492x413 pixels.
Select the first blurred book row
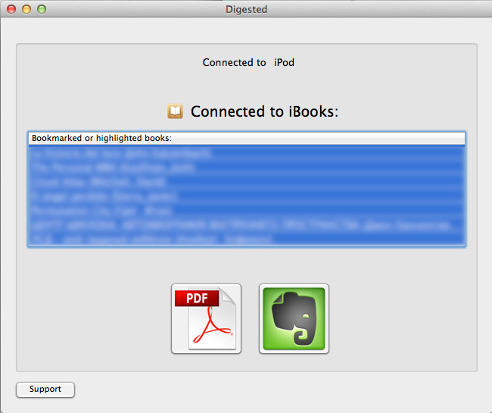(x=247, y=153)
